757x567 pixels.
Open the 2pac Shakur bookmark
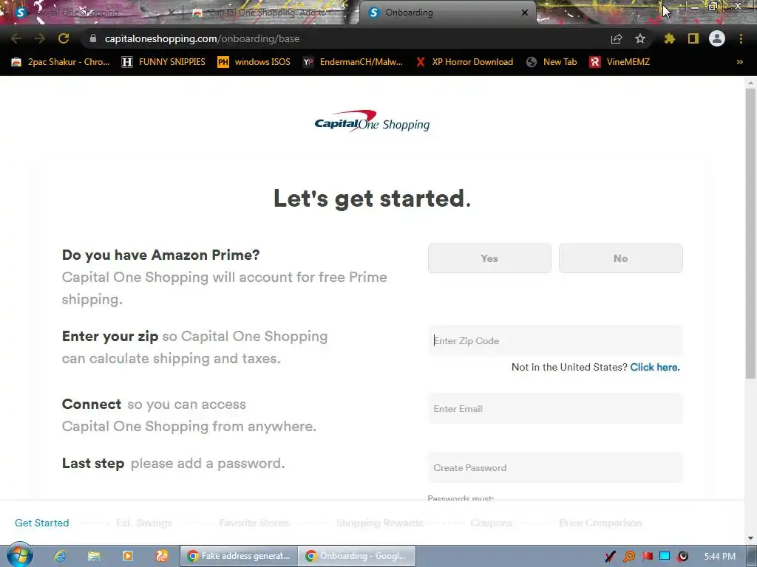point(61,62)
